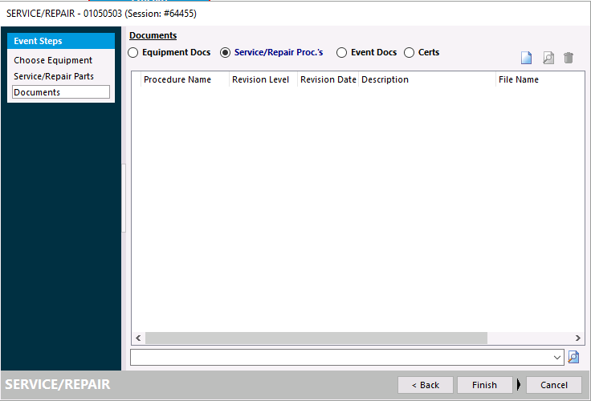Click inside the combo box text field
This screenshot has width=591, height=401.
click(x=341, y=357)
